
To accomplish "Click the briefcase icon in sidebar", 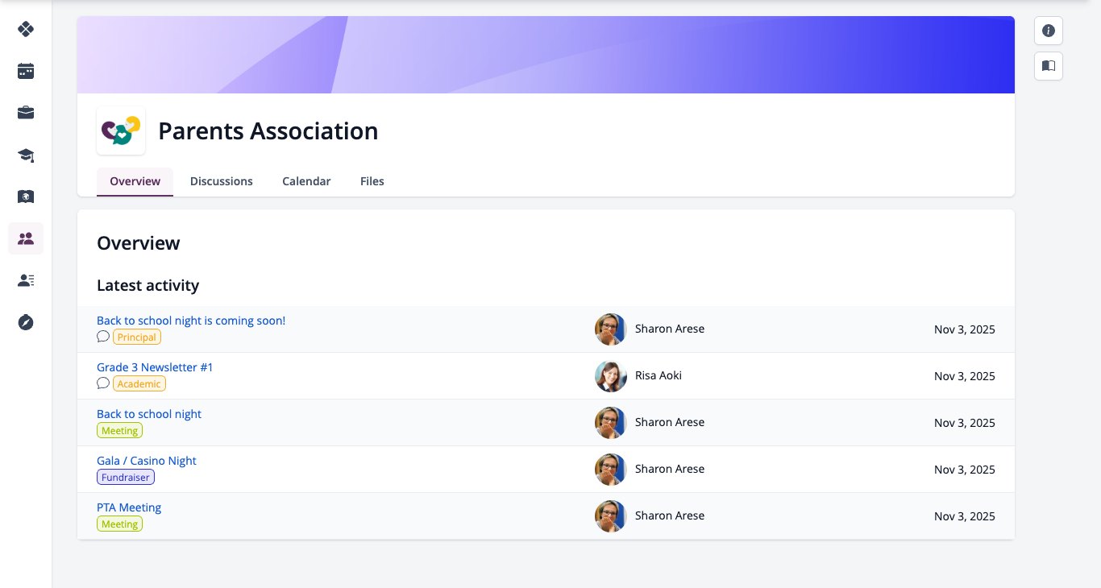I will point(26,113).
